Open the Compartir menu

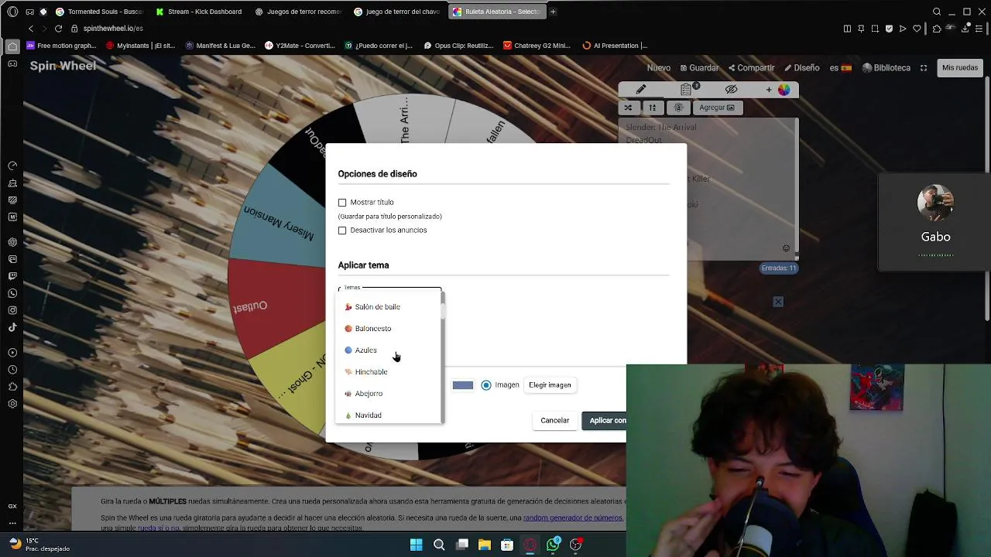(751, 68)
